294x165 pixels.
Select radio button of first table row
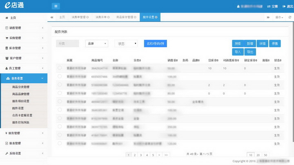[x=60, y=68]
